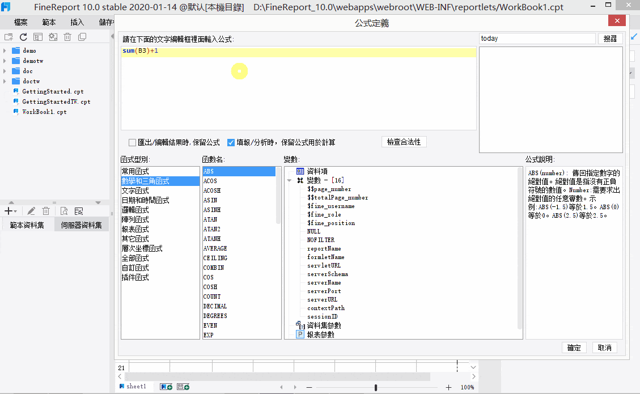This screenshot has height=394, width=640.
Task: Close the formula definition dialog
Action: [x=617, y=21]
